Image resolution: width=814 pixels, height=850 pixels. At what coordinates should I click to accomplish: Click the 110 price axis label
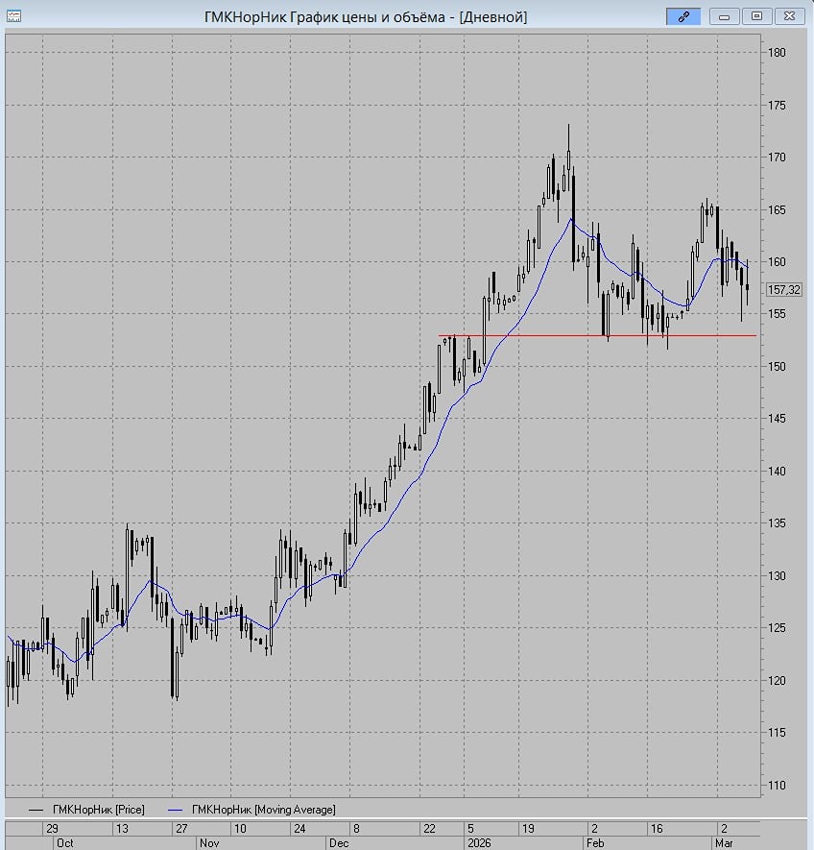[777, 785]
